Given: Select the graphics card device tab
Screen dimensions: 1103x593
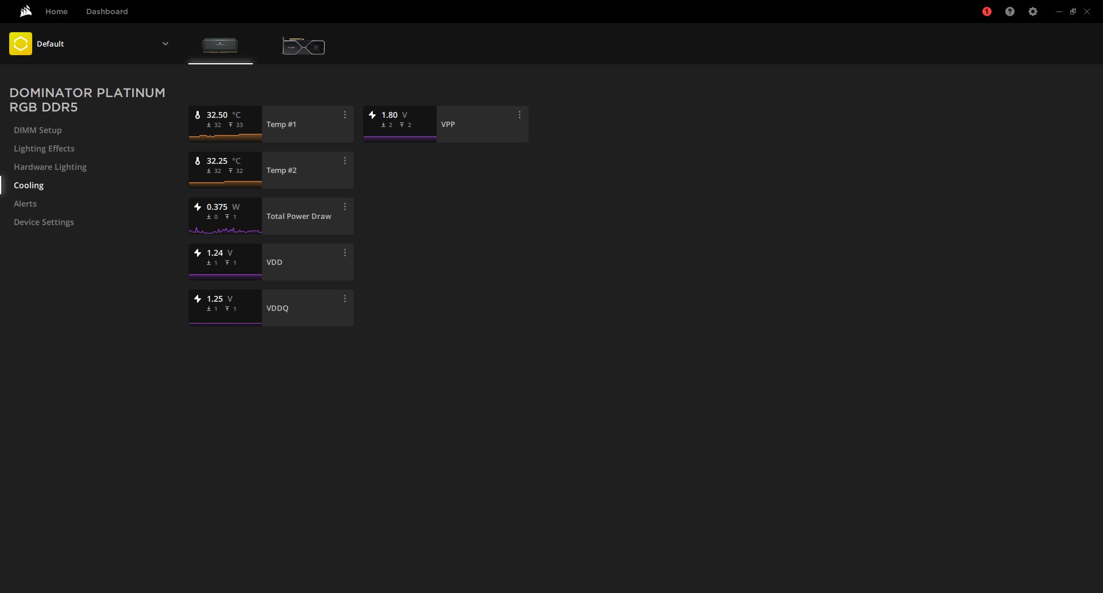Looking at the screenshot, I should tap(303, 46).
